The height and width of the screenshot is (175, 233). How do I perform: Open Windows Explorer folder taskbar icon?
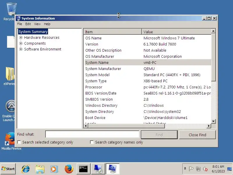click(x=40, y=169)
